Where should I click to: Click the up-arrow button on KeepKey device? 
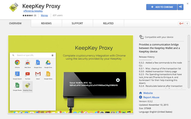(x=118, y=80)
